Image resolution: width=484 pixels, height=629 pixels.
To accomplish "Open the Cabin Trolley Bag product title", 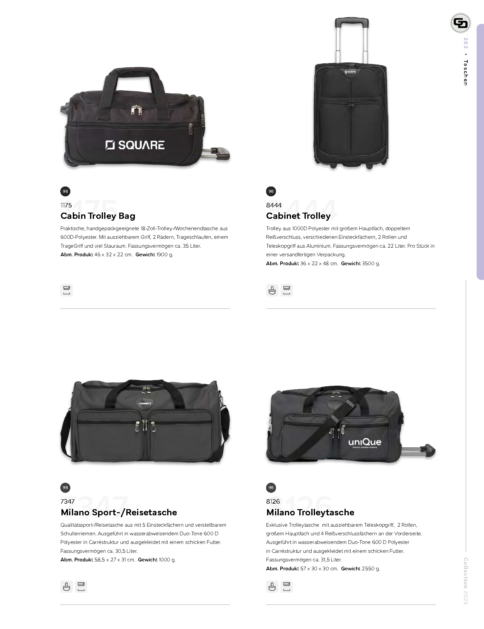I will pos(98,216).
